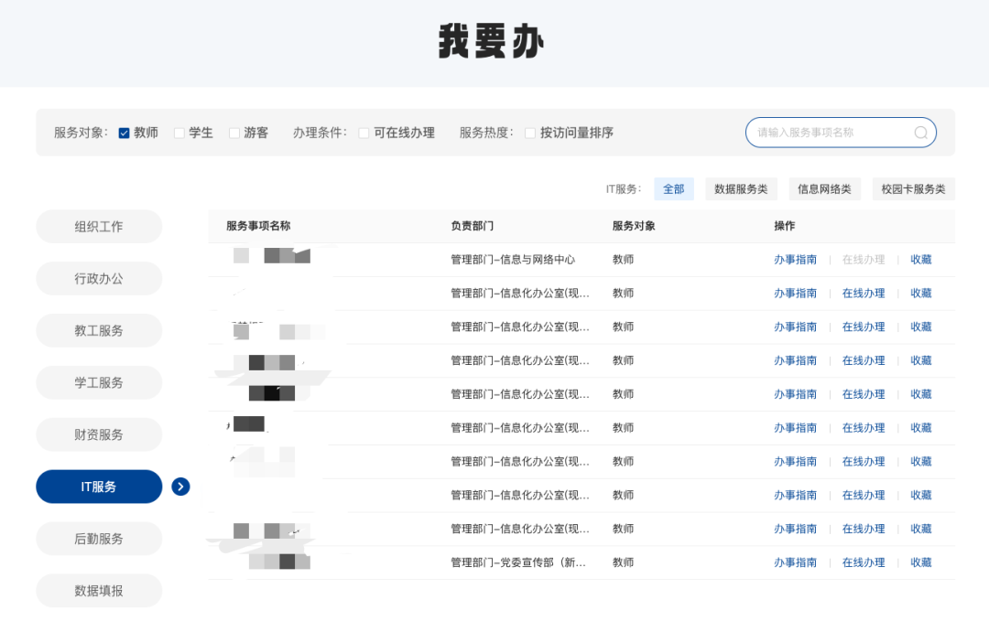The height and width of the screenshot is (621, 989).
Task: Select the 全部 filter tab
Action: tap(673, 189)
